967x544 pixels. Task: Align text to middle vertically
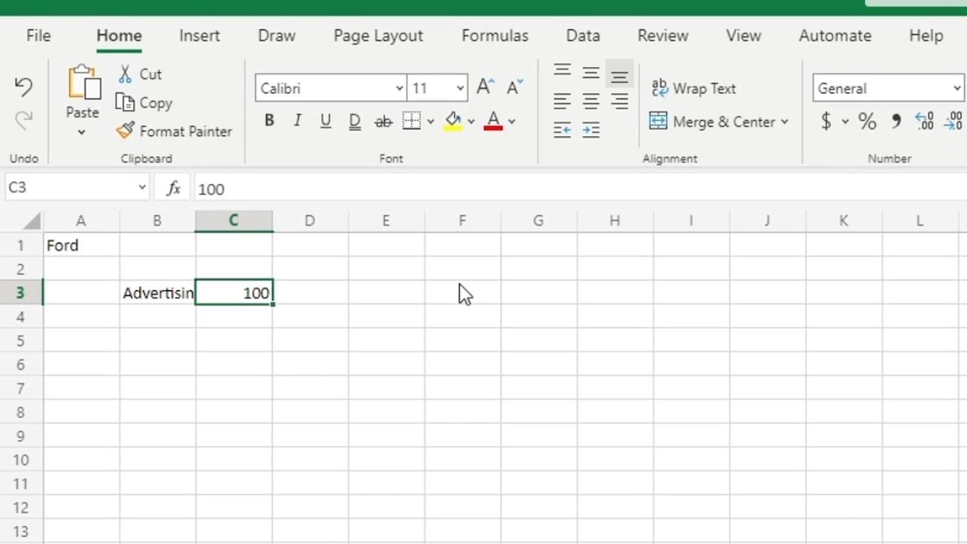(x=591, y=73)
